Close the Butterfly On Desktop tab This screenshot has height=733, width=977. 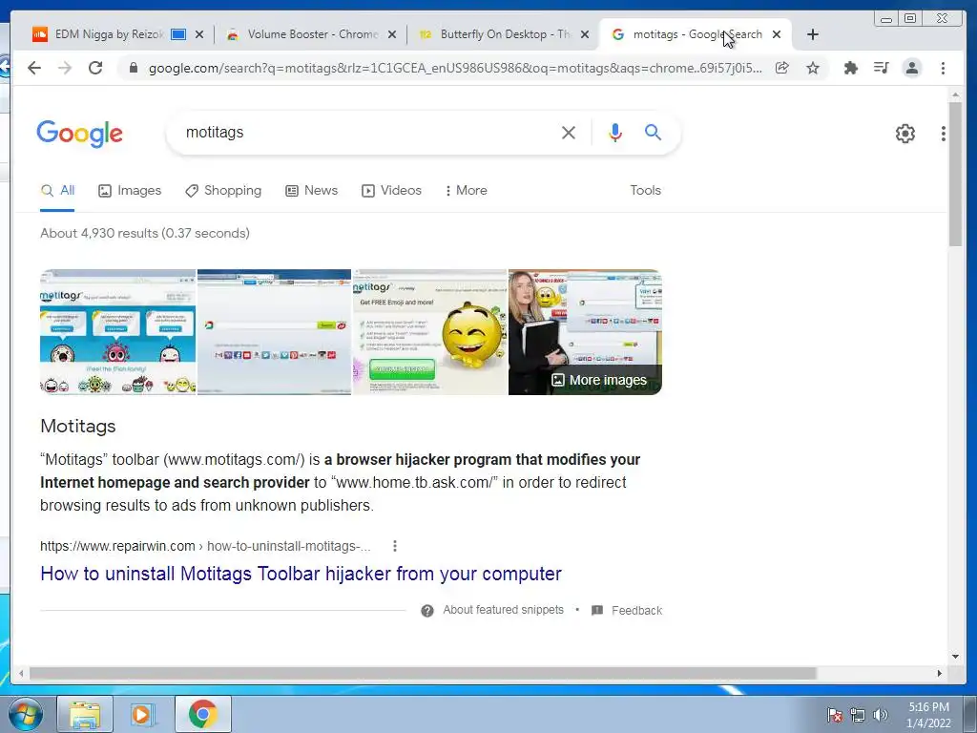585,34
